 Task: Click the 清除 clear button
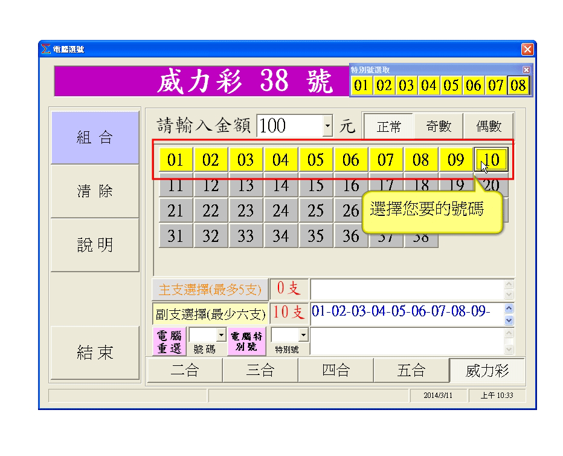[x=95, y=191]
